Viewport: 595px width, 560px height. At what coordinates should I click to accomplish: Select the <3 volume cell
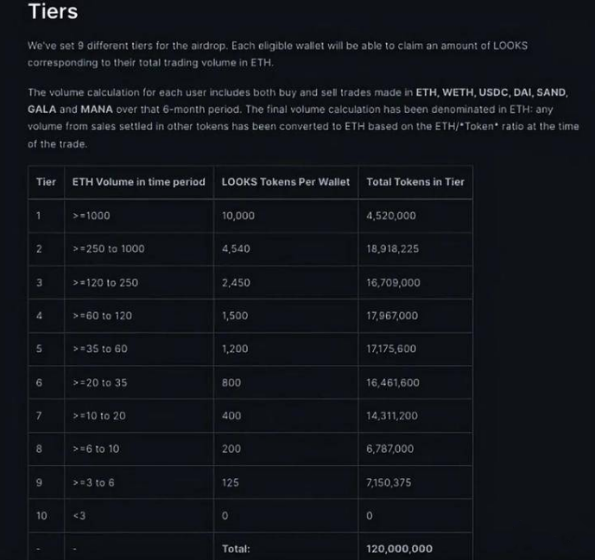click(139, 516)
